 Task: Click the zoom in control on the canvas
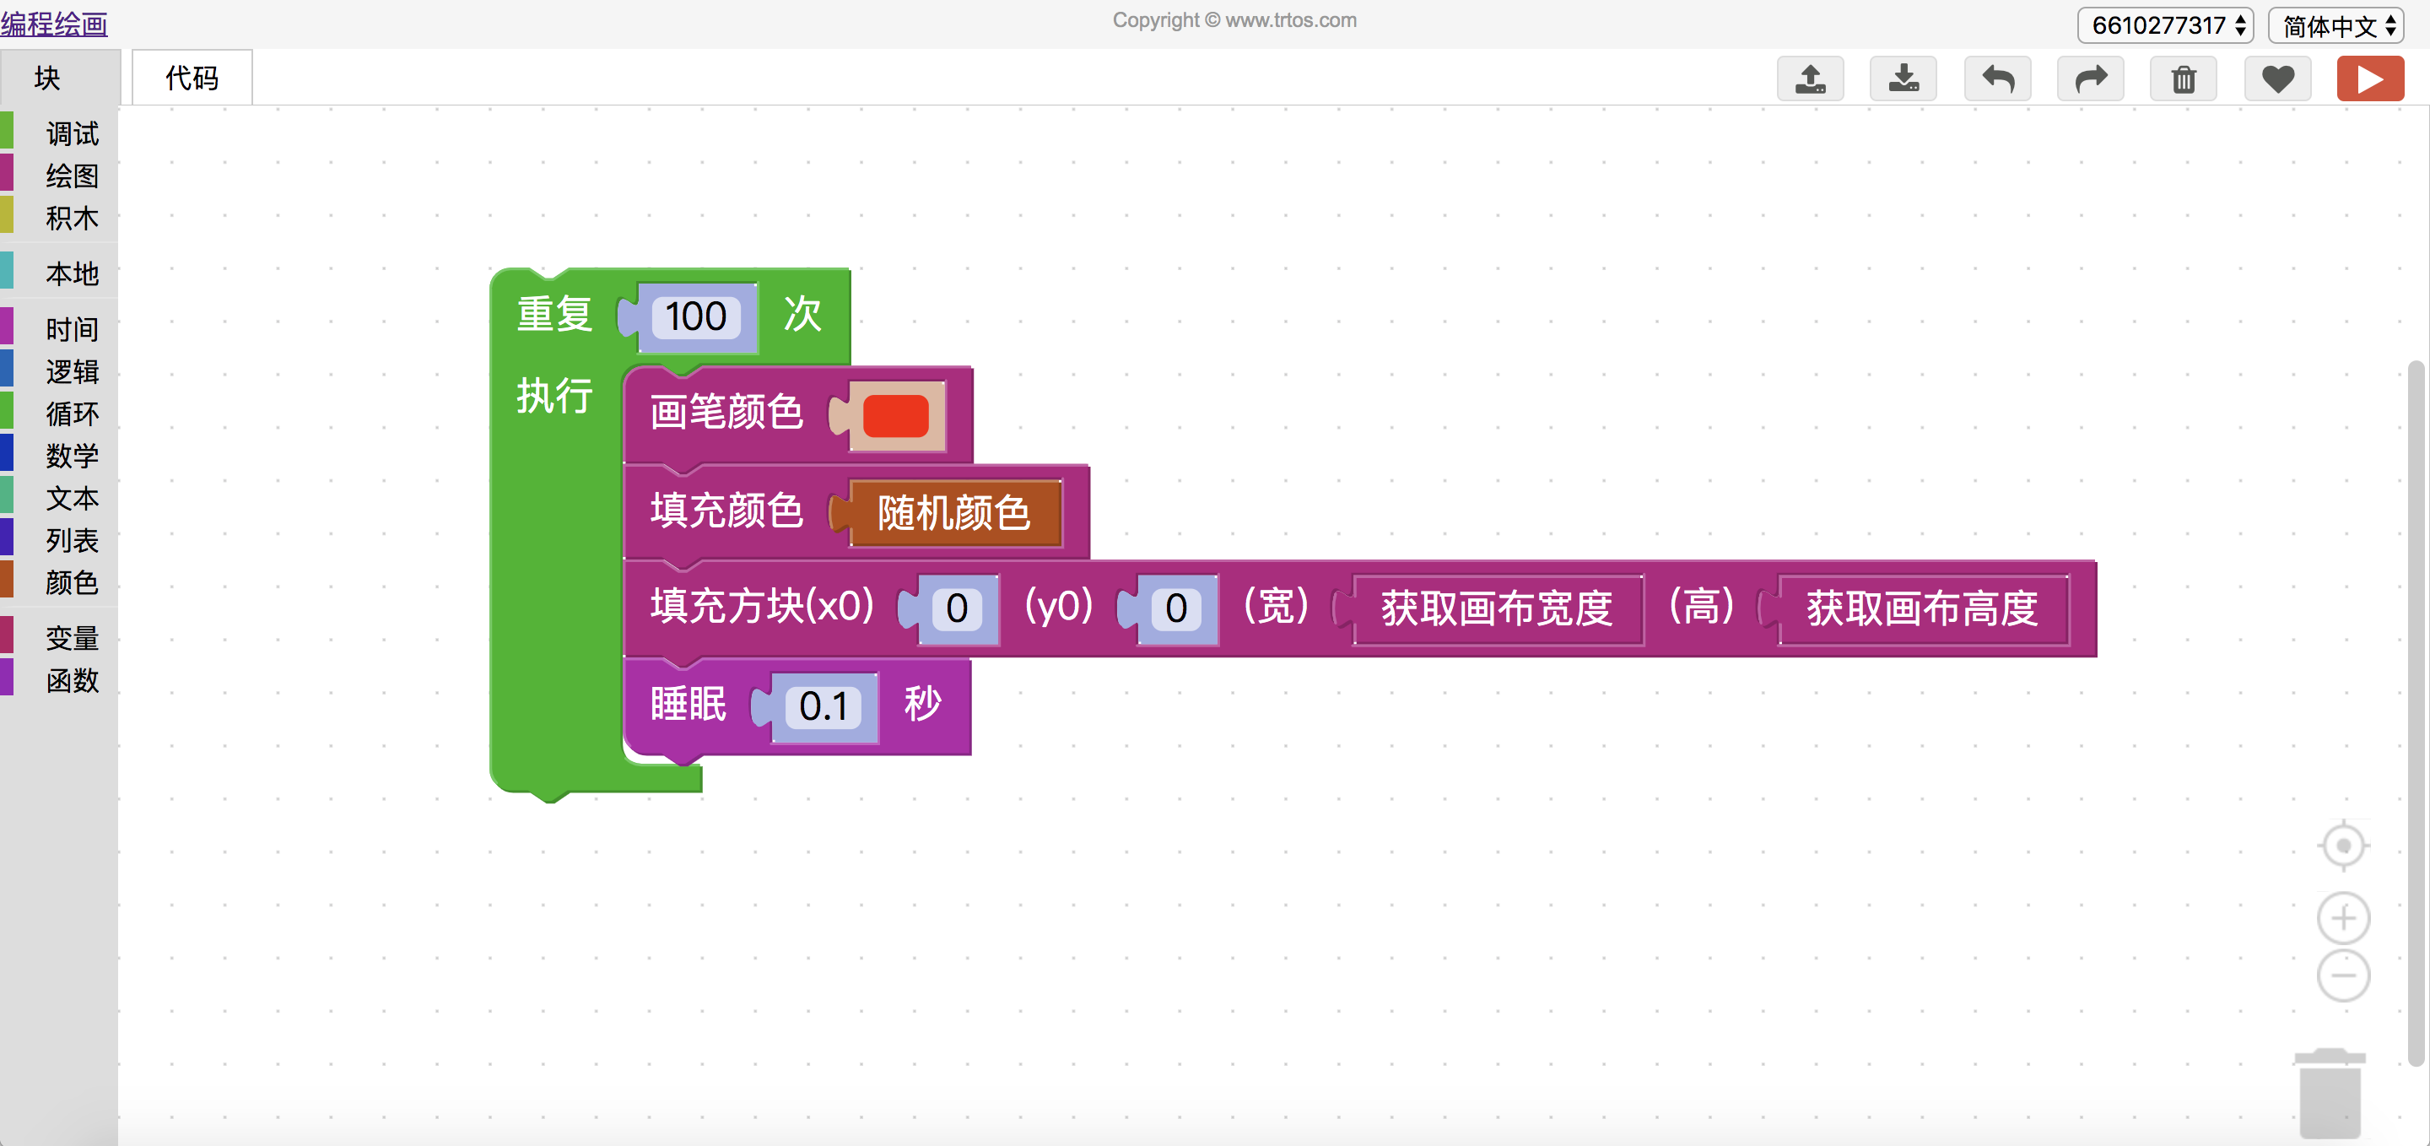click(2342, 918)
